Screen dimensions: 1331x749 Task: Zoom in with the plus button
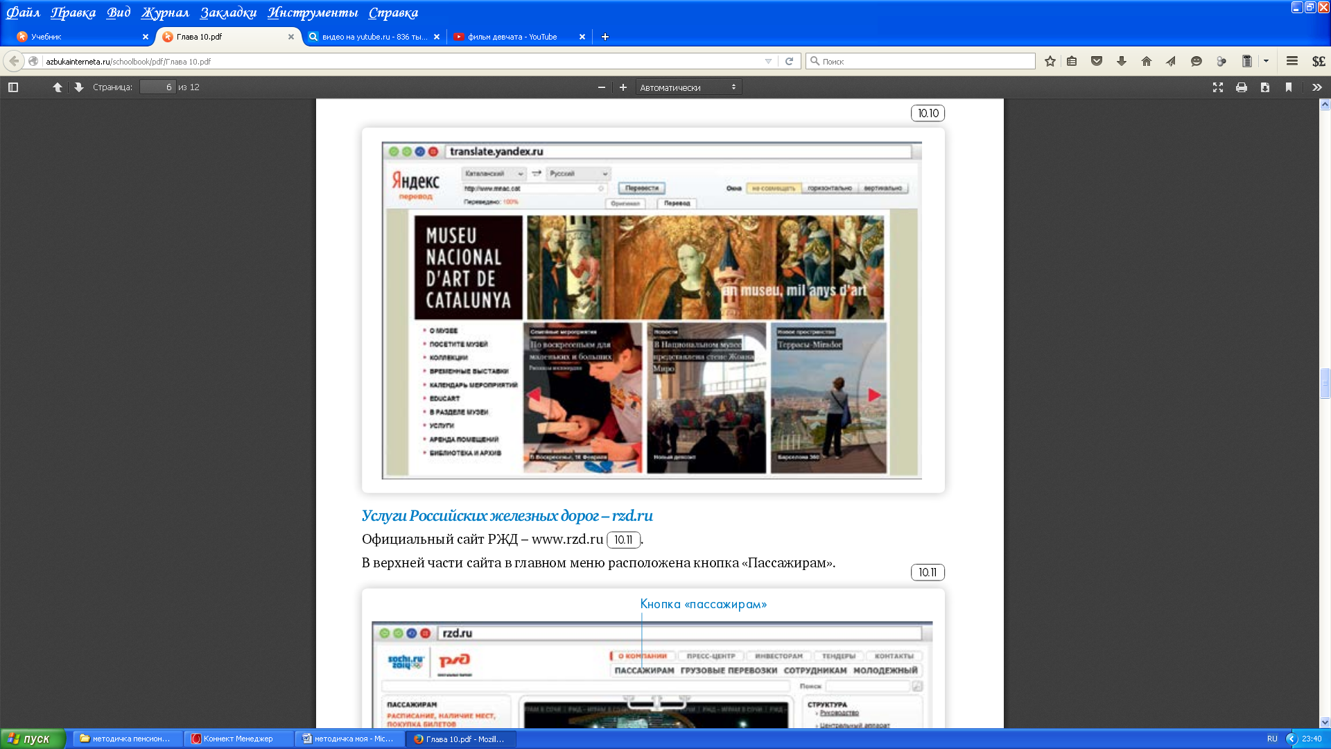point(623,87)
